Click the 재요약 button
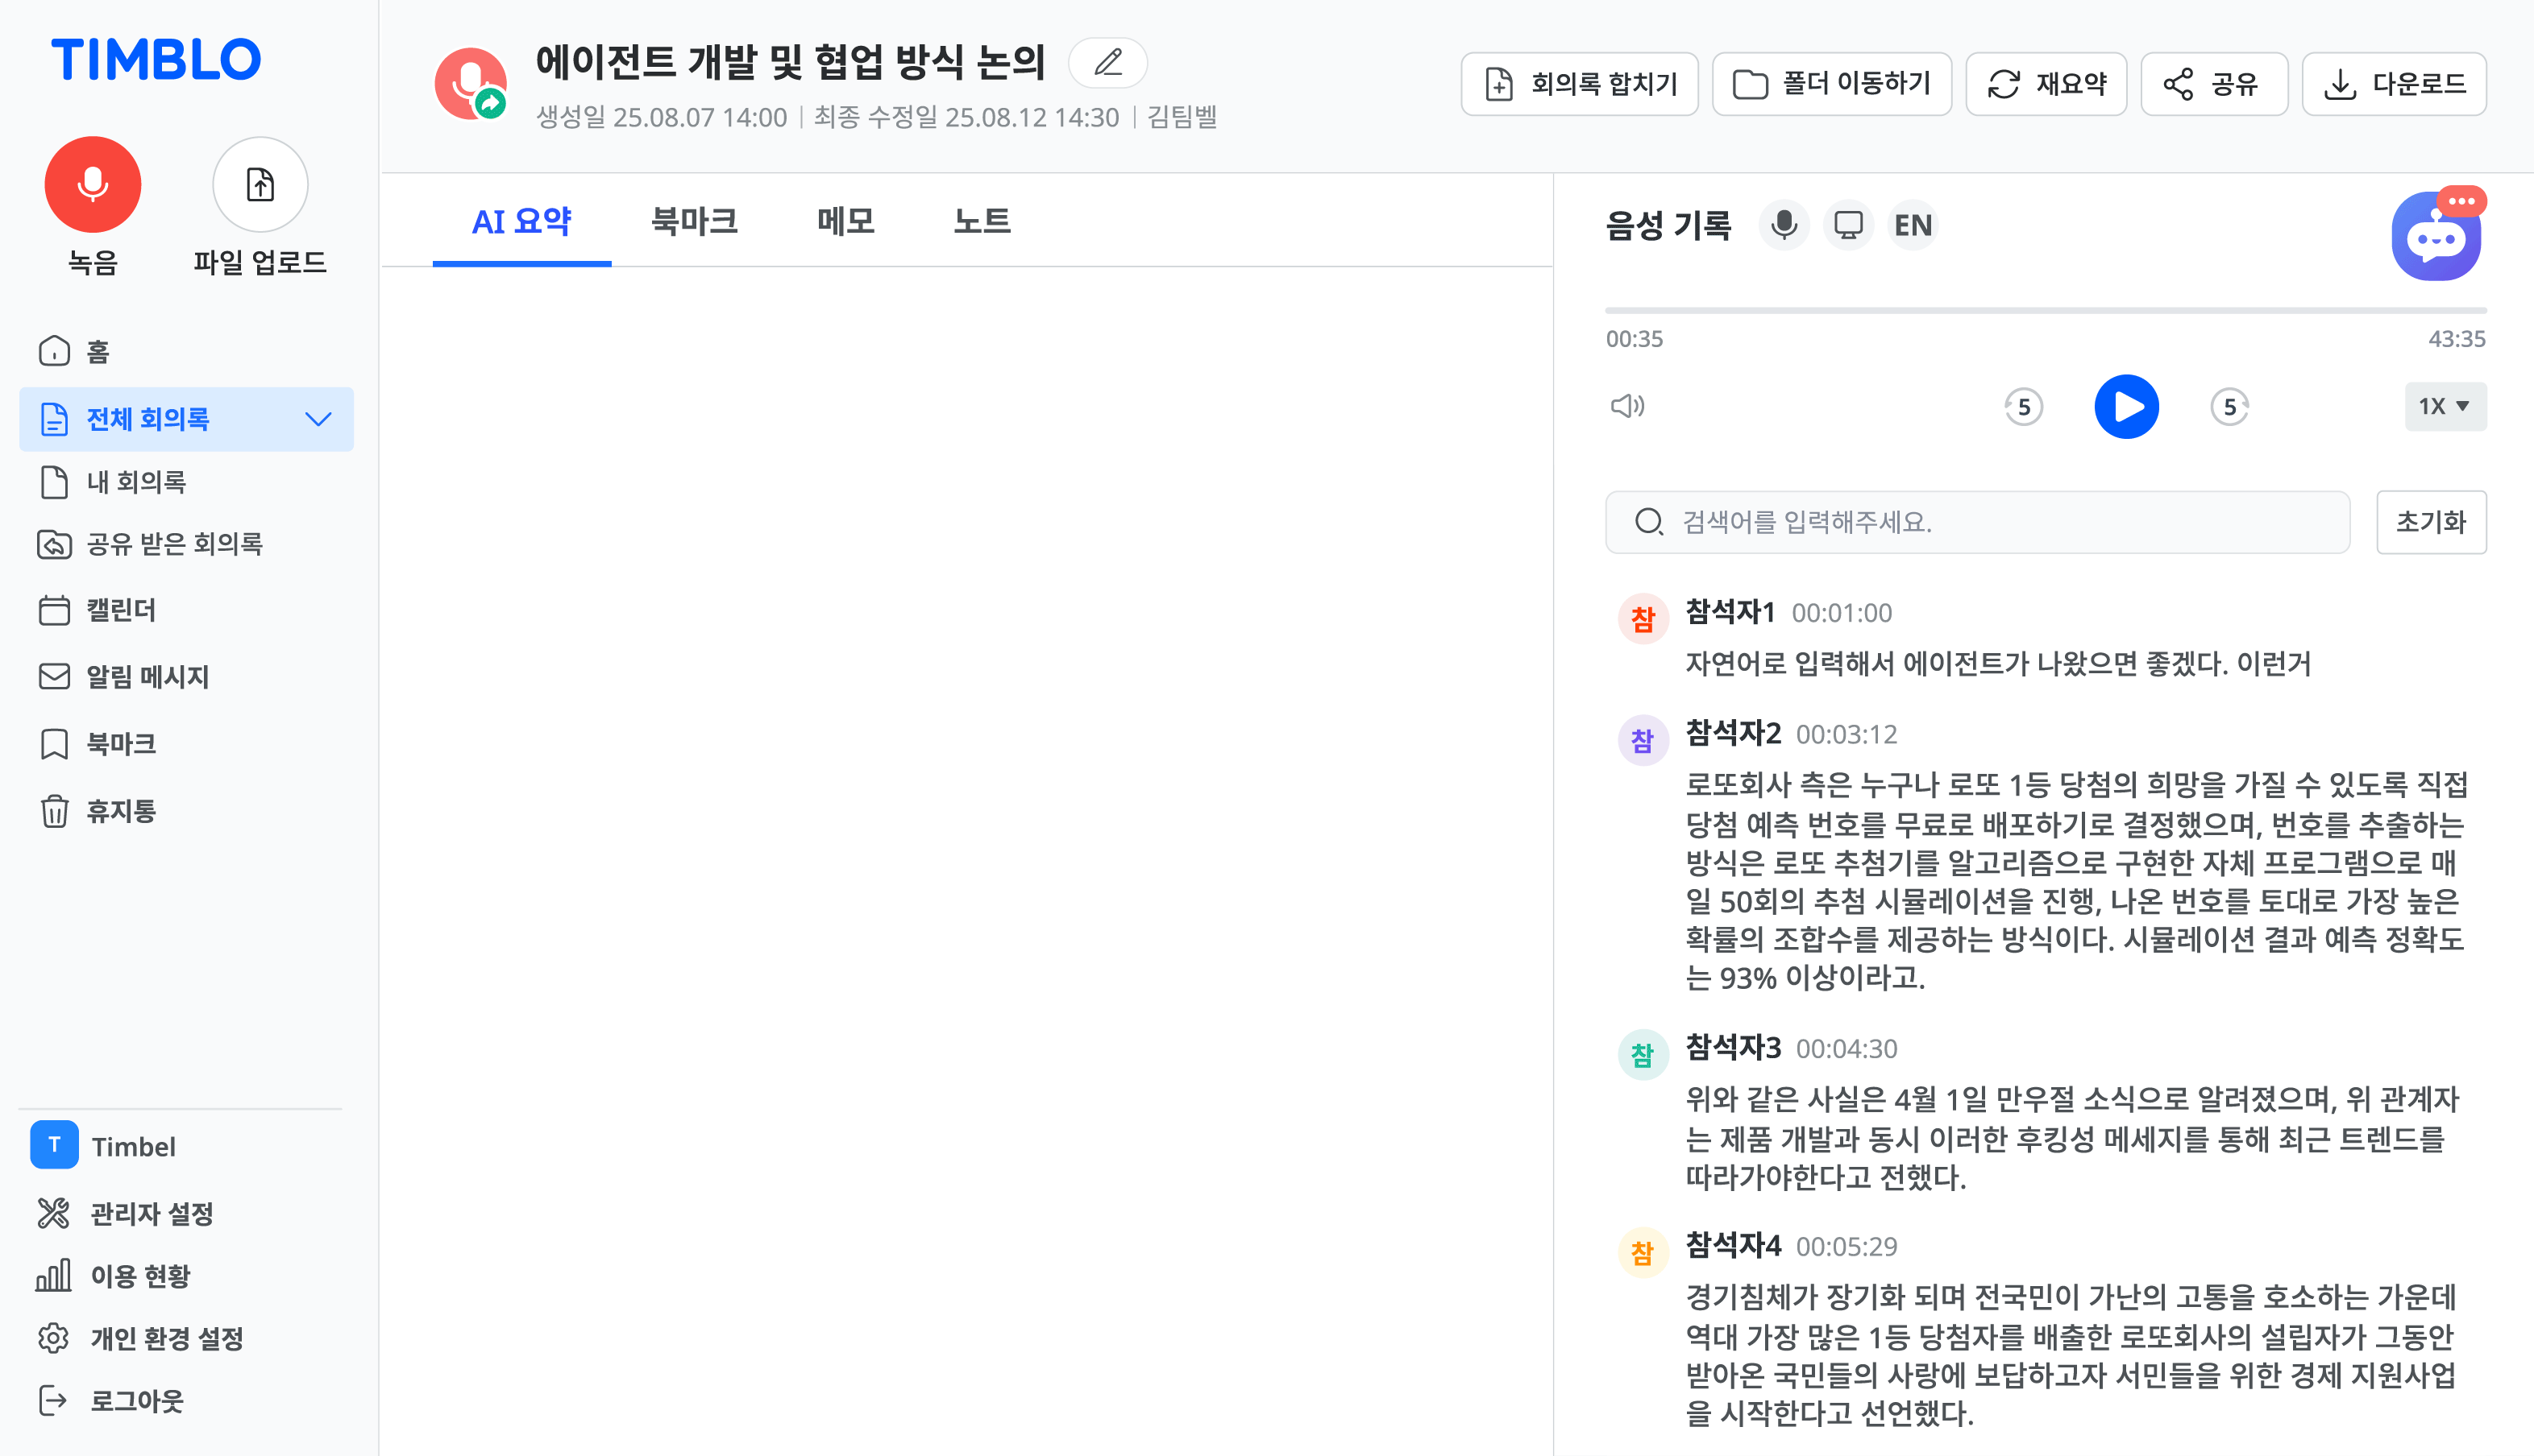The height and width of the screenshot is (1456, 2534). [x=2046, y=84]
